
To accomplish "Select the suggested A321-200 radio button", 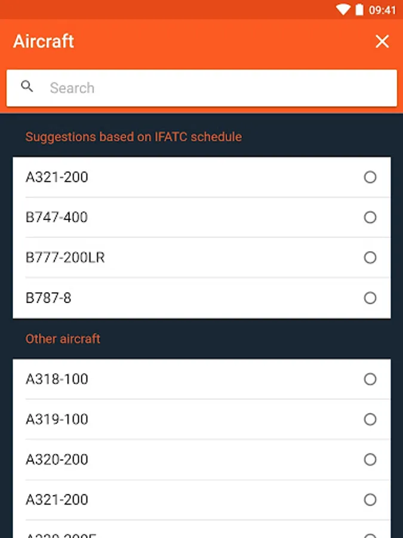I will point(370,177).
